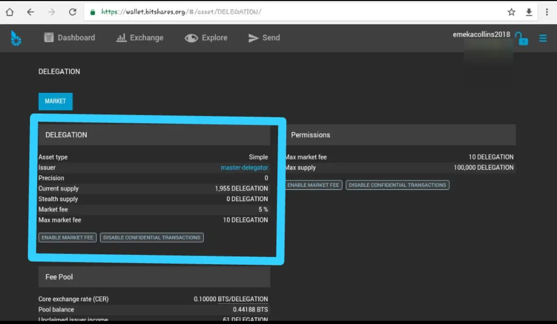Viewport: 557px width, 324px height.
Task: Bookmark the page with star icon
Action: tap(511, 12)
